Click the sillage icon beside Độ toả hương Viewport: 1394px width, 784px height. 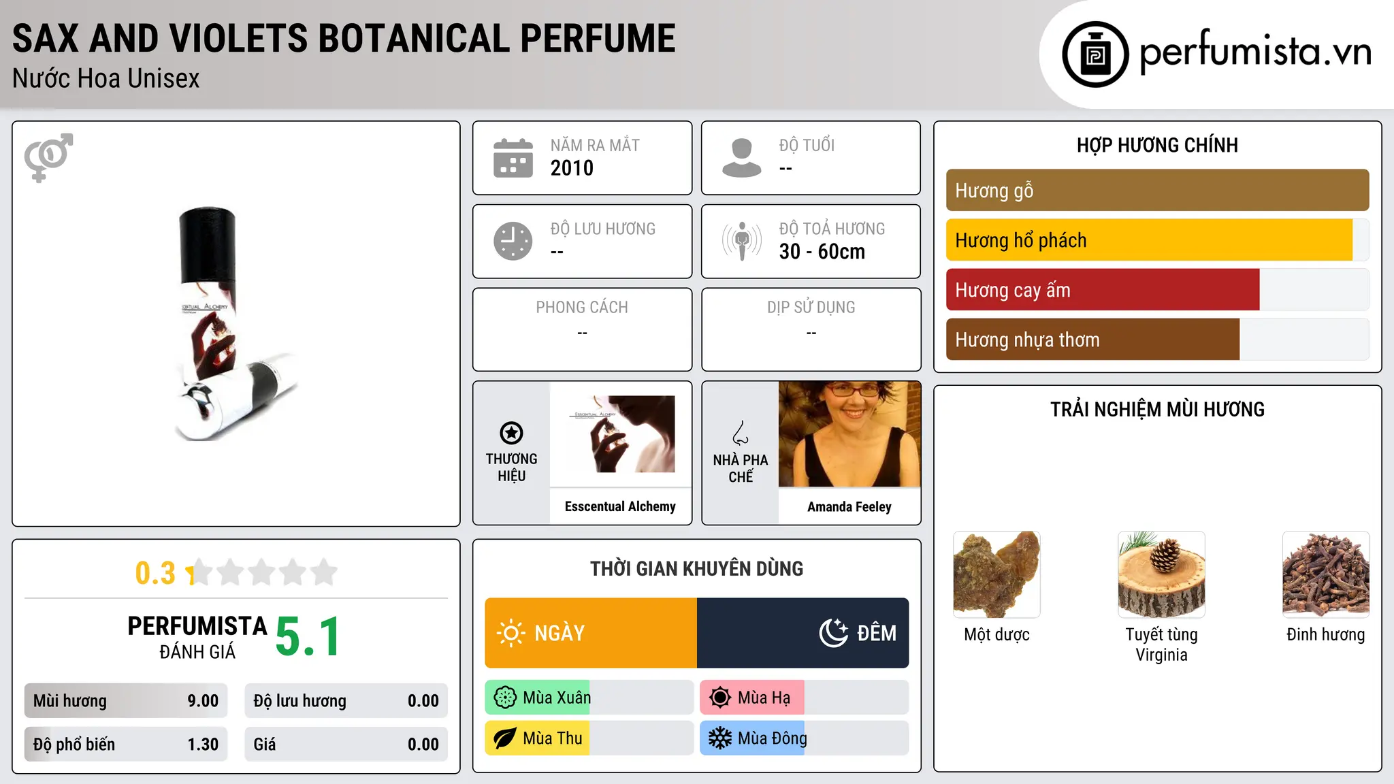coord(742,241)
